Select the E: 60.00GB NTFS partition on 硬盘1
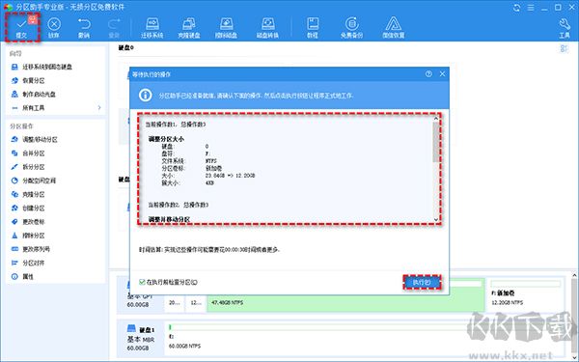The height and width of the screenshot is (362, 579). [x=364, y=337]
